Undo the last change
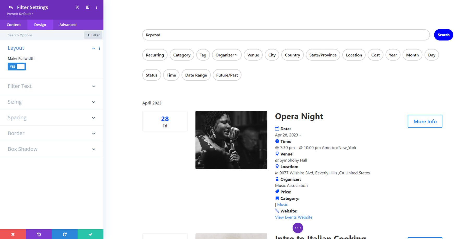Screen dimensions: 469x239 coord(39,234)
